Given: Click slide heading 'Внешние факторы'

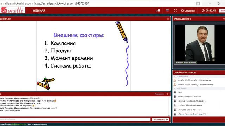Looking at the screenshot, I should [79, 35].
